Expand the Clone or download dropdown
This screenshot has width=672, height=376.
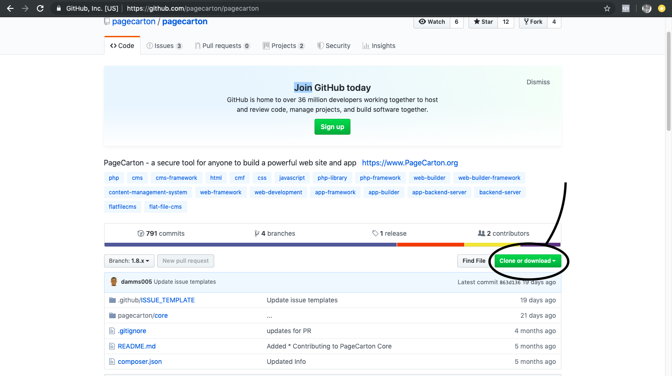coord(528,261)
